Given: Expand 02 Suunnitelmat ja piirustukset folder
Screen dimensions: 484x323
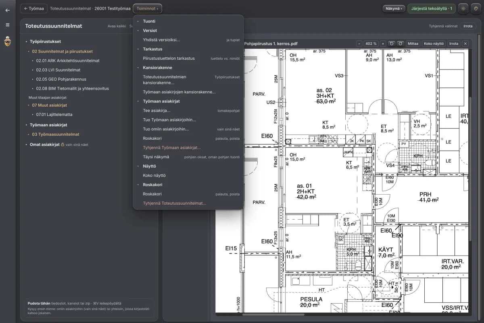Looking at the screenshot, I should 62,51.
